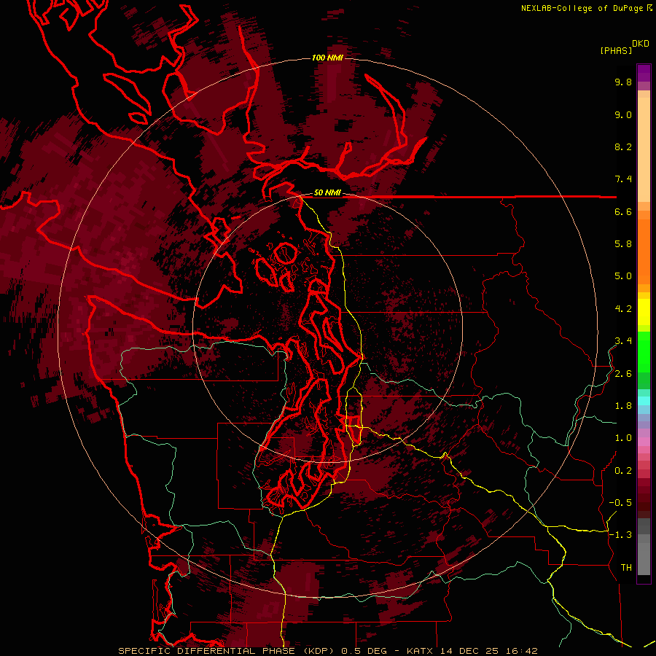Pick the yellow segment of color bar
The width and height of the screenshot is (656, 656).
[644, 312]
